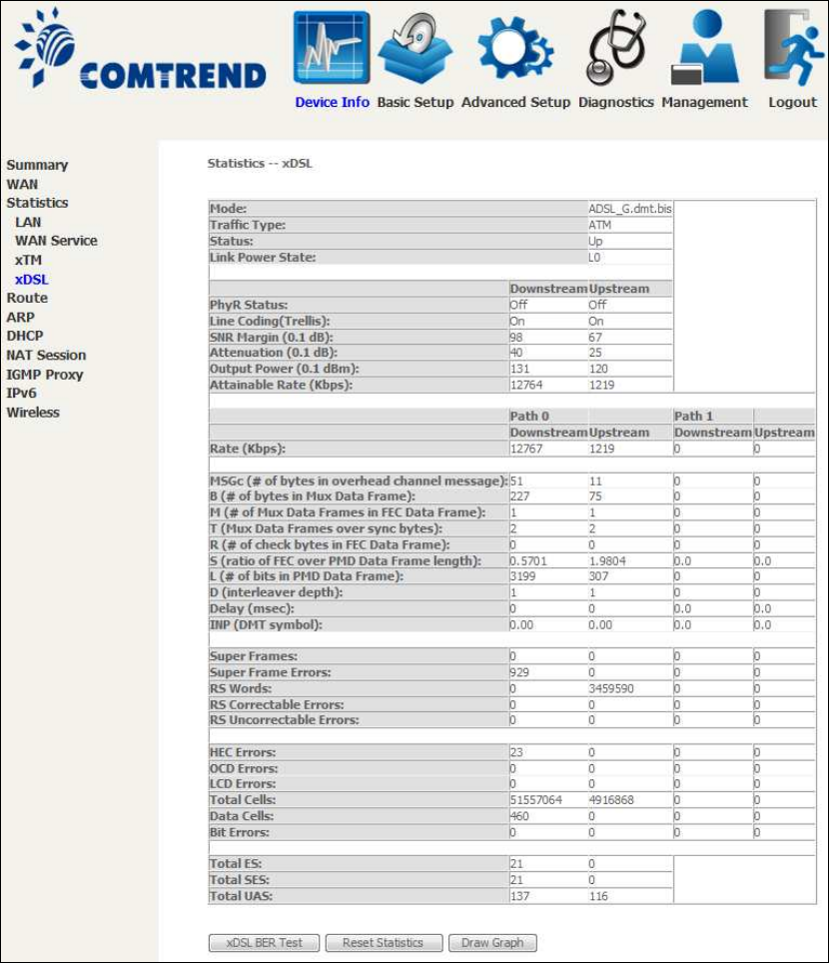Click the Mode value ADSL_G.dmt.bis
The image size is (829, 963).
[x=629, y=209]
